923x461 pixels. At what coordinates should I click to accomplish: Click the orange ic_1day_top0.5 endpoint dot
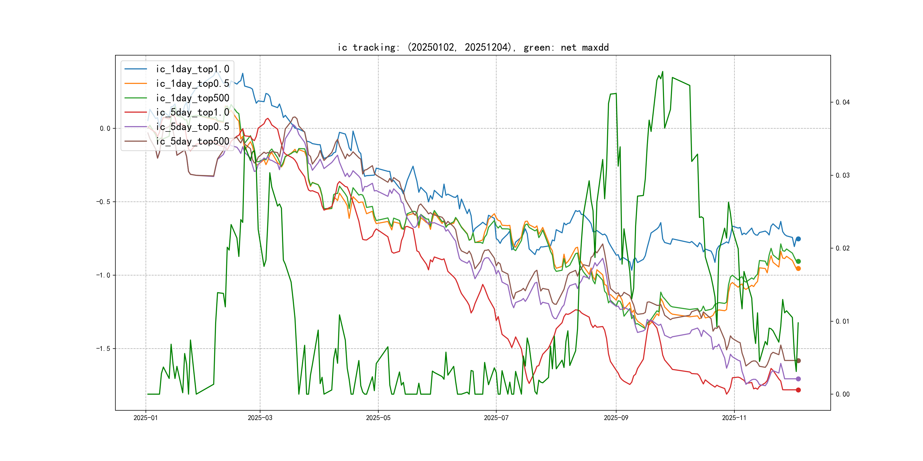[x=798, y=268]
